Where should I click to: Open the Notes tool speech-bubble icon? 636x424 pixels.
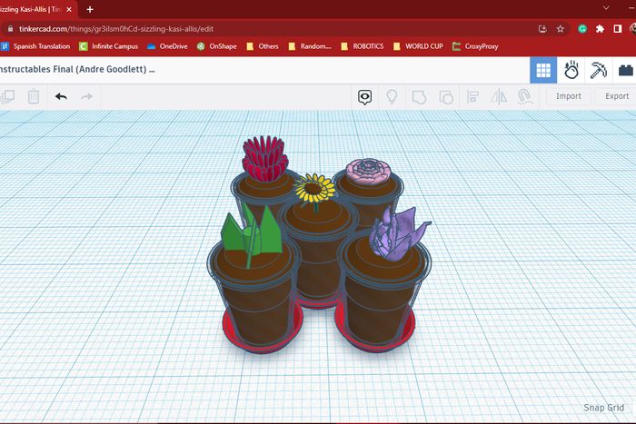coord(365,96)
